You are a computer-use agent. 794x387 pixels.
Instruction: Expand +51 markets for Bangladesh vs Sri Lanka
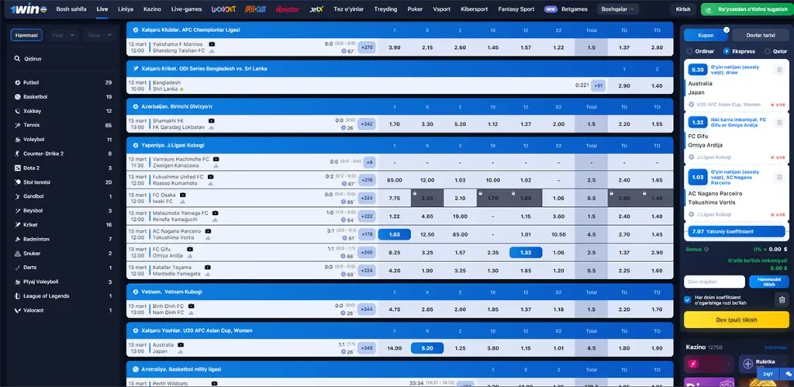coord(598,85)
